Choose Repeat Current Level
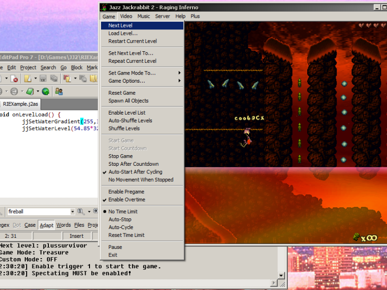The height and width of the screenshot is (290, 387). pos(142,61)
